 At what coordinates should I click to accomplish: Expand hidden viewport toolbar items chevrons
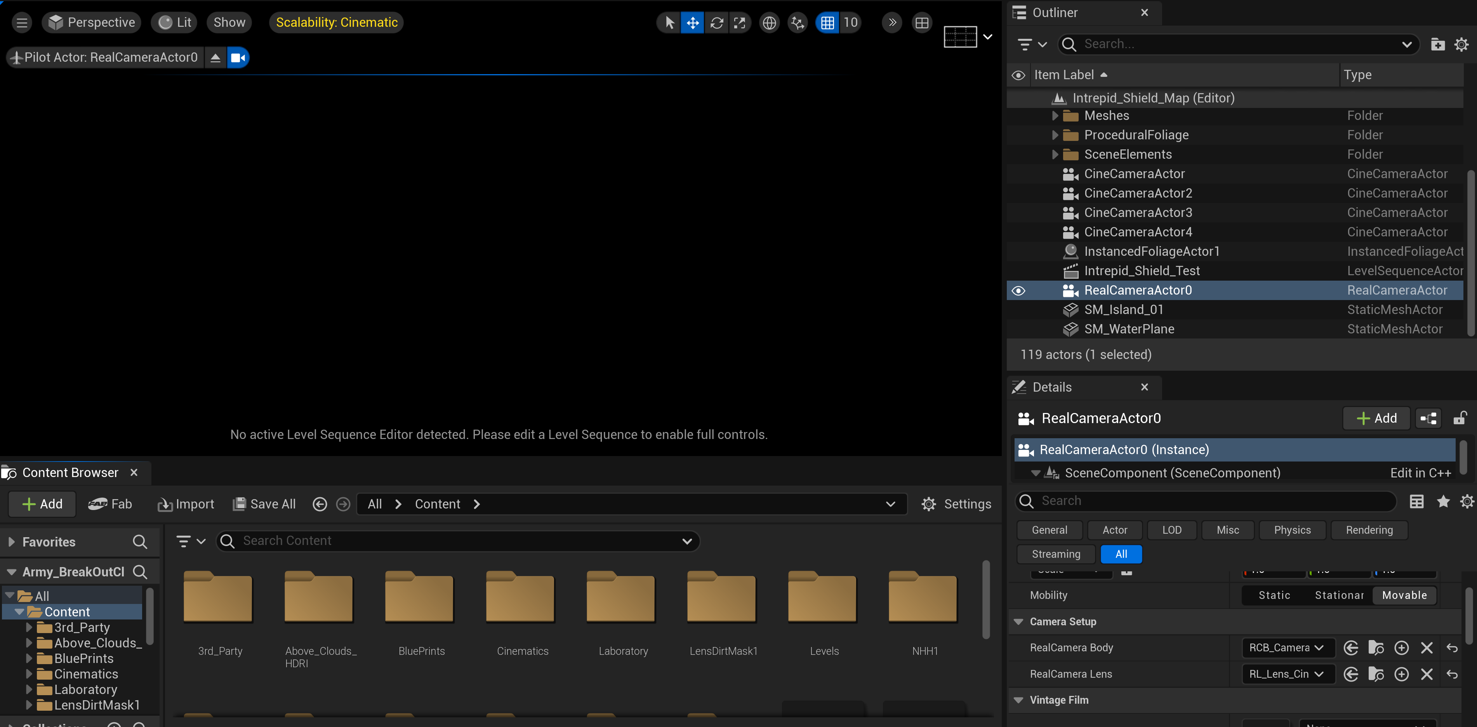pyautogui.click(x=892, y=23)
